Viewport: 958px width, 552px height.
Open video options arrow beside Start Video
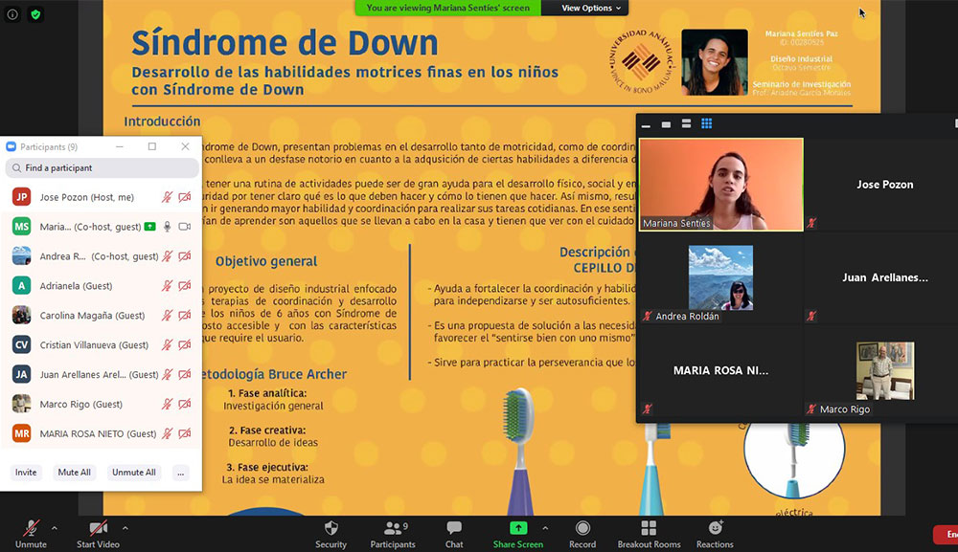click(x=125, y=528)
